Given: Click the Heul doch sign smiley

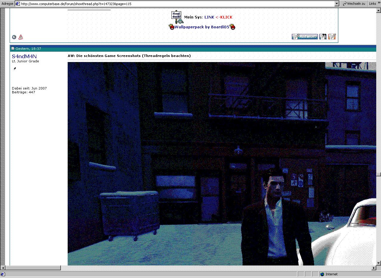Looking at the screenshot, I should tap(177, 17).
